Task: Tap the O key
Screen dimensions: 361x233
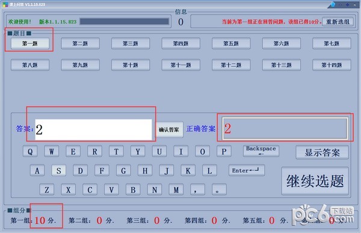Action: point(202,151)
